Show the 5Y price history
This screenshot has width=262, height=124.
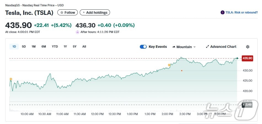(x=75, y=46)
